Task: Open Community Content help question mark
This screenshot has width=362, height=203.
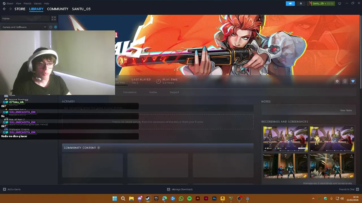Action: click(x=98, y=148)
